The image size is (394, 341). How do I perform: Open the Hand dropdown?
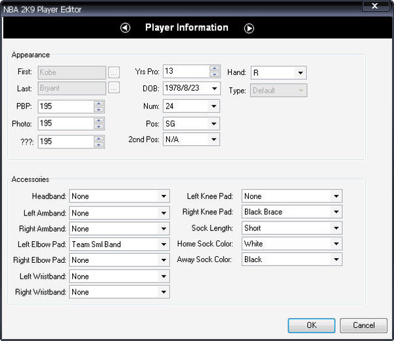[300, 73]
